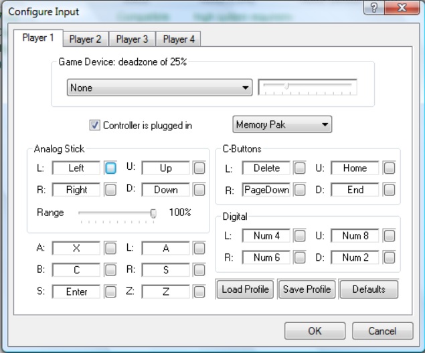The image size is (425, 353).
Task: Click the A button key field showing X
Action: [76, 248]
